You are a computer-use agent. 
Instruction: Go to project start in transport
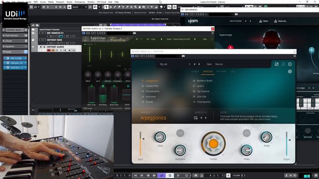tap(135, 176)
